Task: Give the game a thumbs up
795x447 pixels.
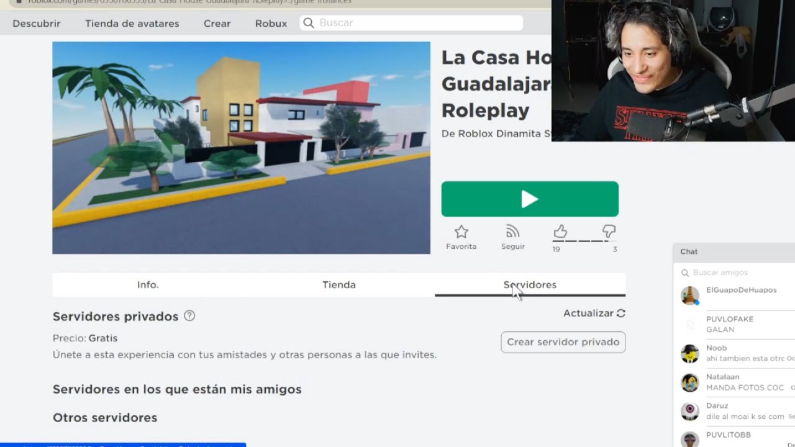Action: coord(560,232)
